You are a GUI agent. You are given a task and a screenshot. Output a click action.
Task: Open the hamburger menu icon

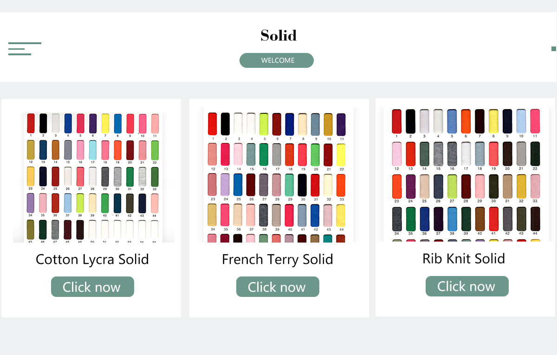25,49
